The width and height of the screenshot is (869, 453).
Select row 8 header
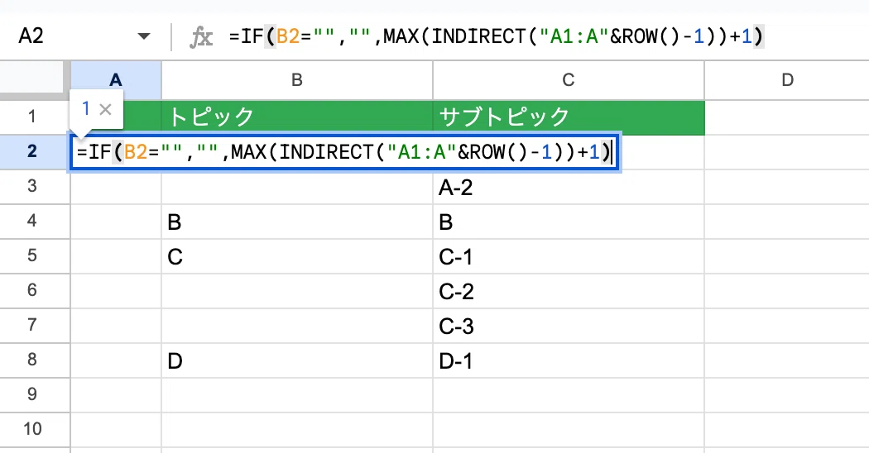(x=32, y=360)
